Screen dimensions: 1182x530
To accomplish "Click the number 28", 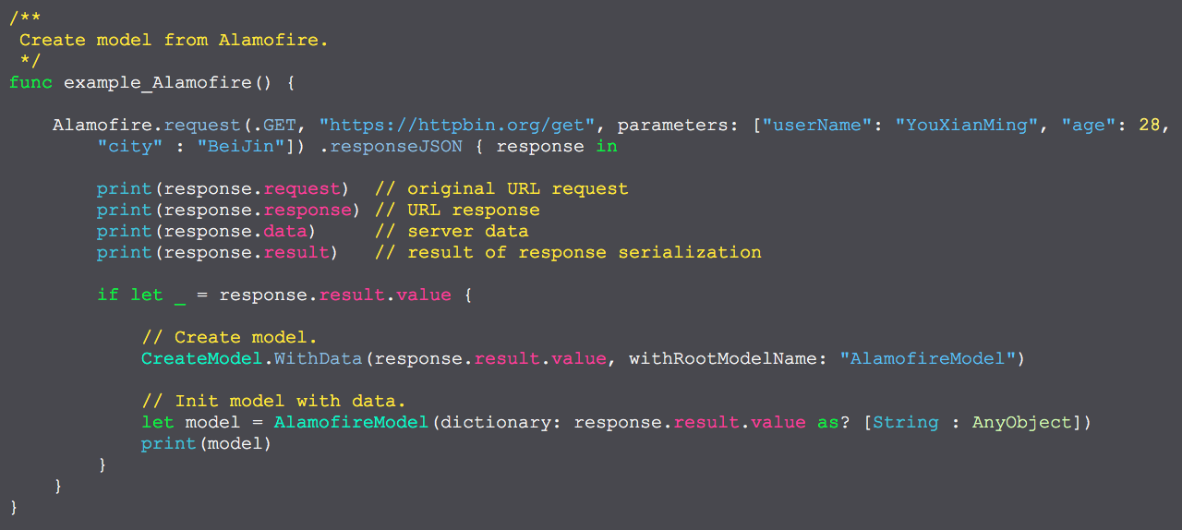I will [x=1149, y=125].
